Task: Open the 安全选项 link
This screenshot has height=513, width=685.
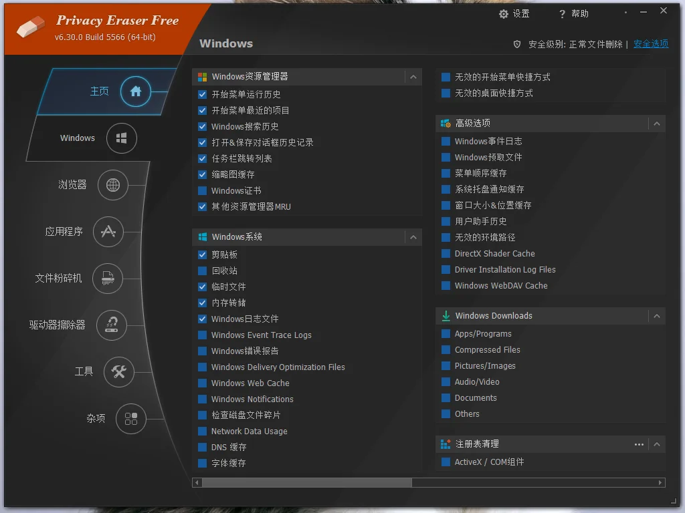Action: 650,44
